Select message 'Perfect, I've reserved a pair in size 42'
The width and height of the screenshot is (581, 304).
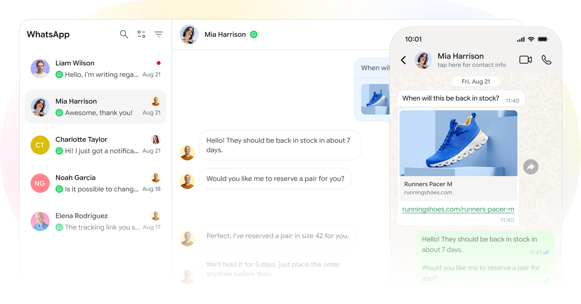tap(277, 236)
